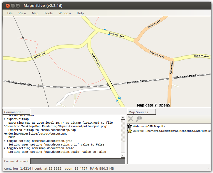Click bus stop icon above Spencers Lane
Image resolution: width=213 pixels, height=173 pixels.
[x=105, y=29]
